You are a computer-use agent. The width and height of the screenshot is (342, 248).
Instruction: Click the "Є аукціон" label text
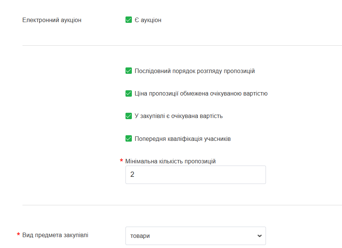148,20
